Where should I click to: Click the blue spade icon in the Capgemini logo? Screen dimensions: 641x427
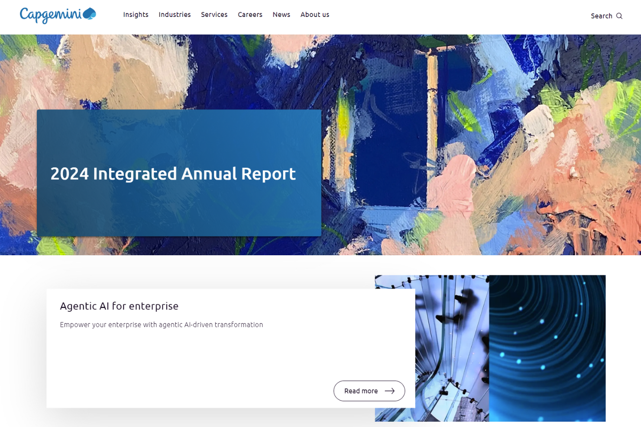[x=89, y=13]
